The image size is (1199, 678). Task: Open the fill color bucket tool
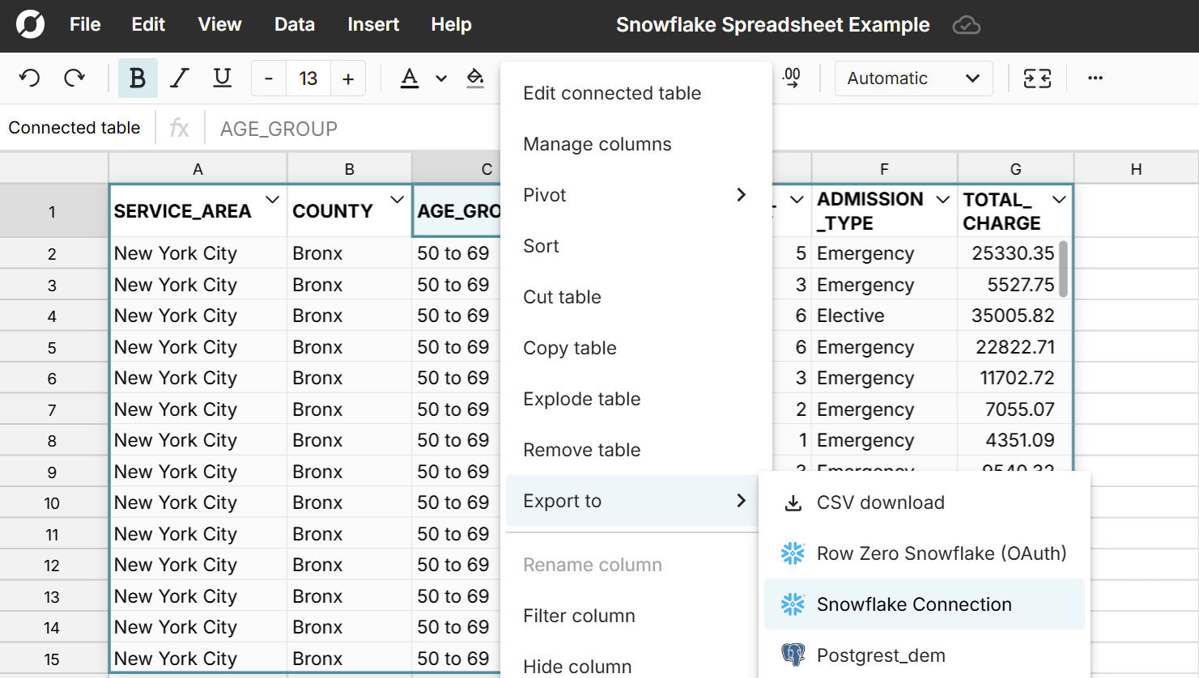point(475,78)
